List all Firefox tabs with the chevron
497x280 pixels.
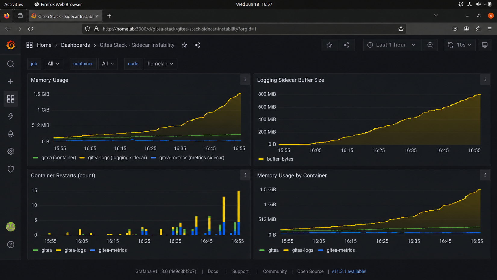click(436, 16)
